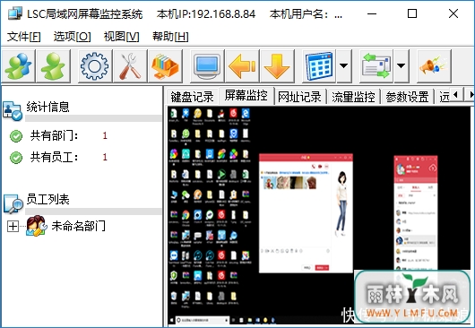
Task: Click the monitor screen toolbar icon
Action: click(207, 66)
